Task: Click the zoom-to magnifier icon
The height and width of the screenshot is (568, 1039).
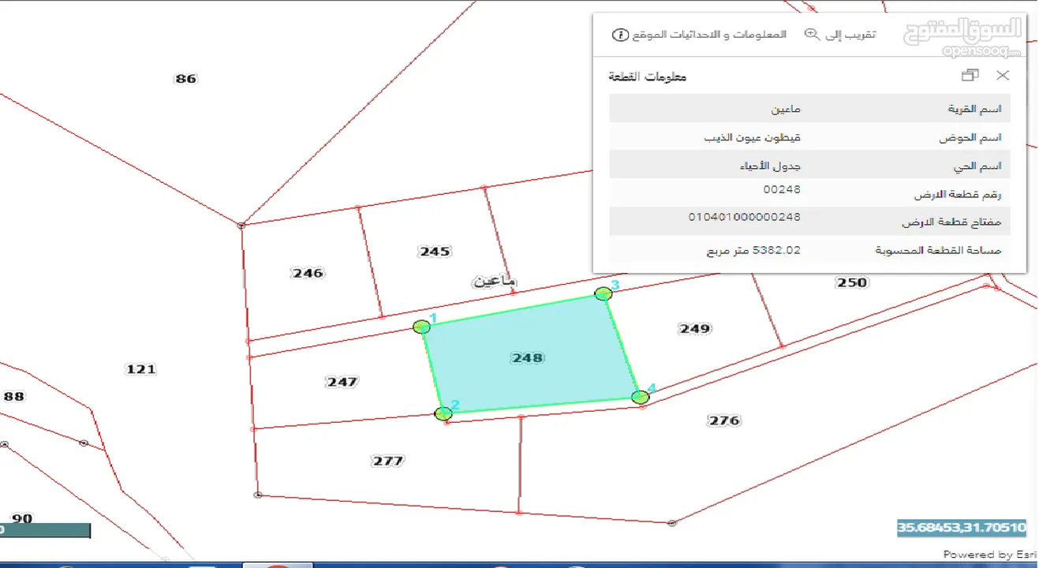Action: click(x=811, y=34)
